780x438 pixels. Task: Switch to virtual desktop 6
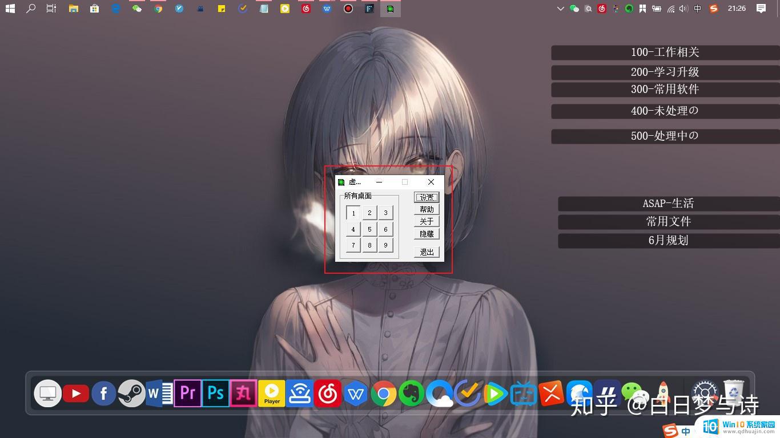pyautogui.click(x=385, y=229)
